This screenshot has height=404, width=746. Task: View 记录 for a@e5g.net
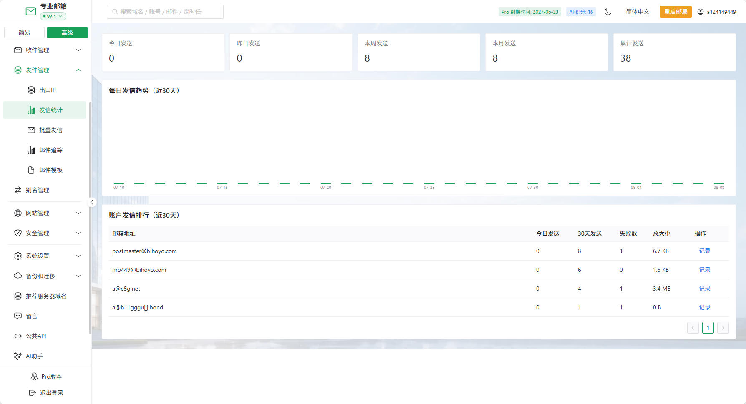click(x=705, y=289)
